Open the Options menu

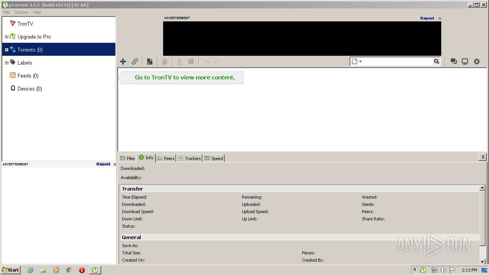pyautogui.click(x=21, y=12)
